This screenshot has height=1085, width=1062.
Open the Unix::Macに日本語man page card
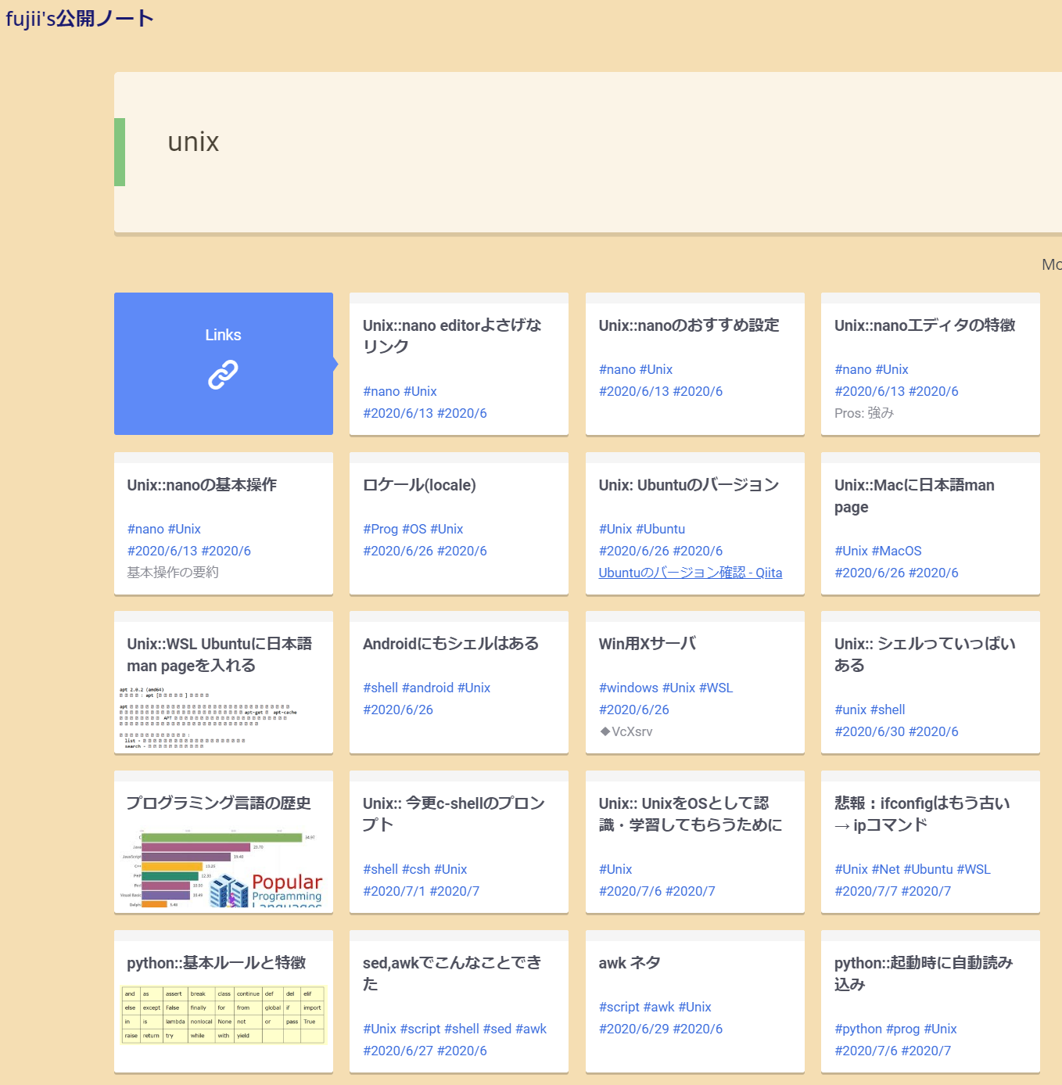click(x=931, y=523)
